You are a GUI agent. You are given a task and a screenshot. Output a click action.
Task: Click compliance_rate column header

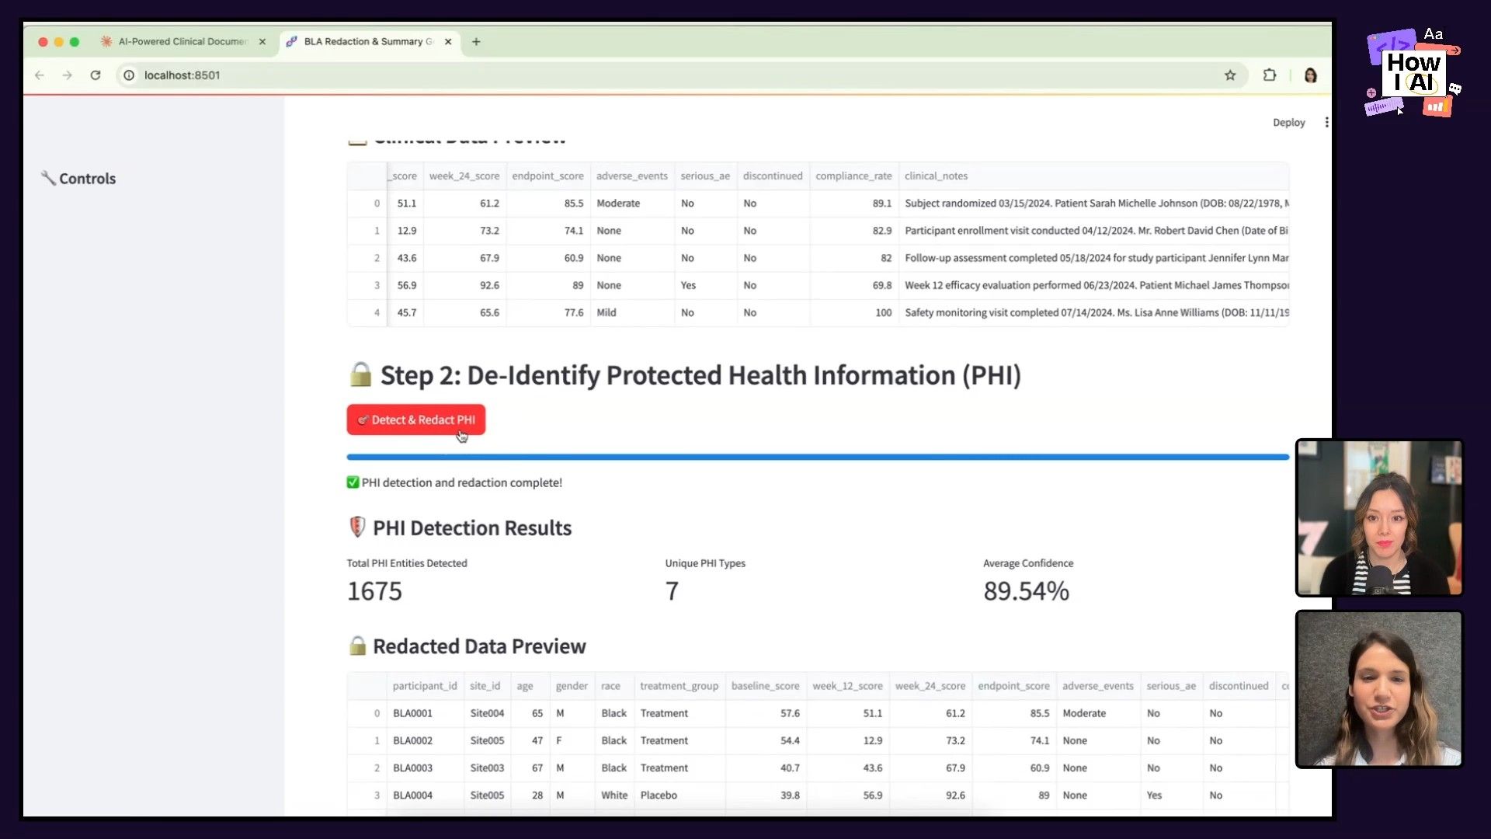point(853,176)
